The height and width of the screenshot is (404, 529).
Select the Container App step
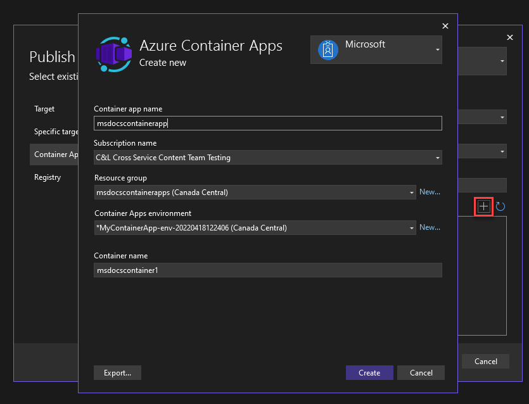56,154
